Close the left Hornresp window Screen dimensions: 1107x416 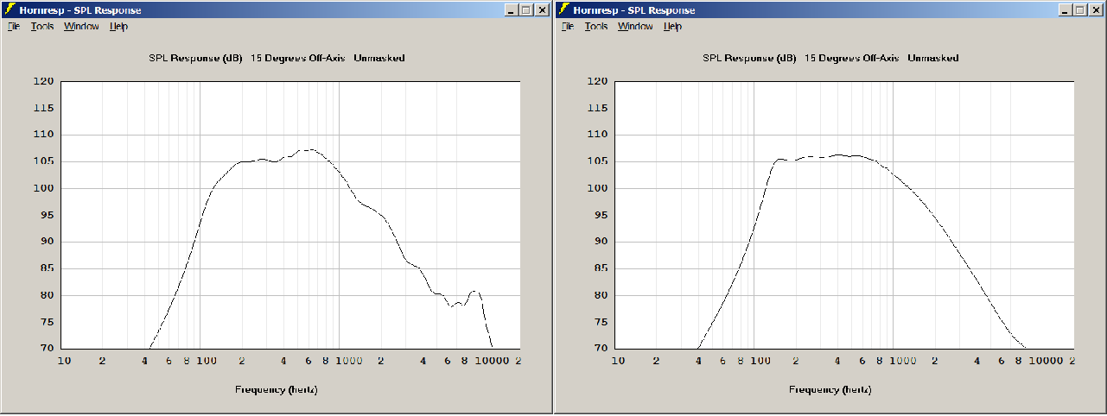pyautogui.click(x=542, y=10)
